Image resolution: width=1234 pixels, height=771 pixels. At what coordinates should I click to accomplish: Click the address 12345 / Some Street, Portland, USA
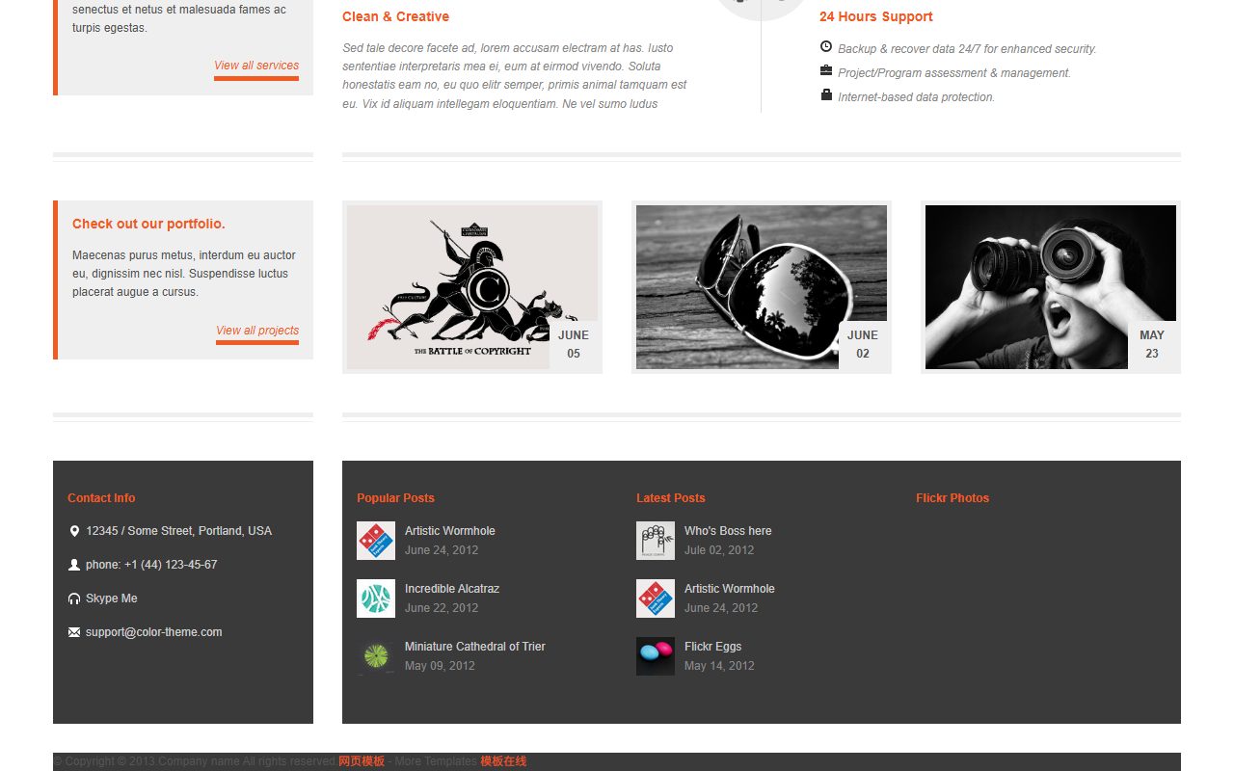click(179, 531)
